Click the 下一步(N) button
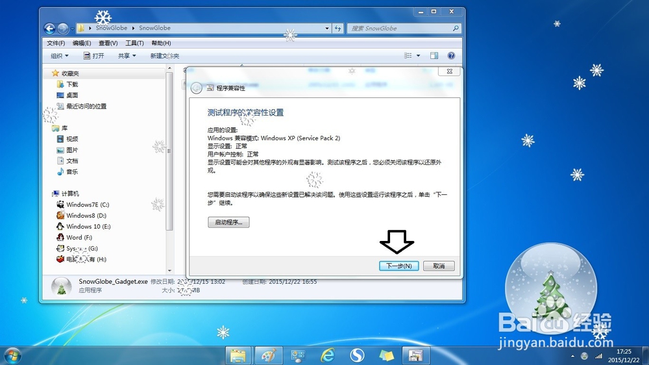 coord(399,266)
